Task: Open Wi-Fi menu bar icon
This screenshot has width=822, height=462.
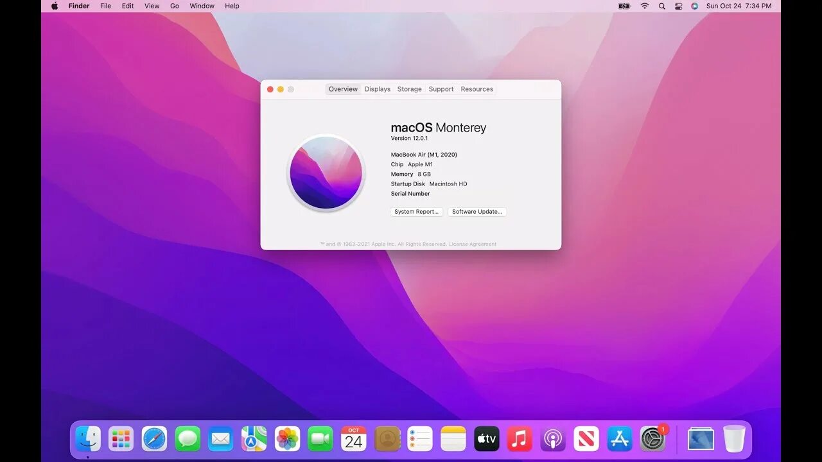Action: [644, 6]
